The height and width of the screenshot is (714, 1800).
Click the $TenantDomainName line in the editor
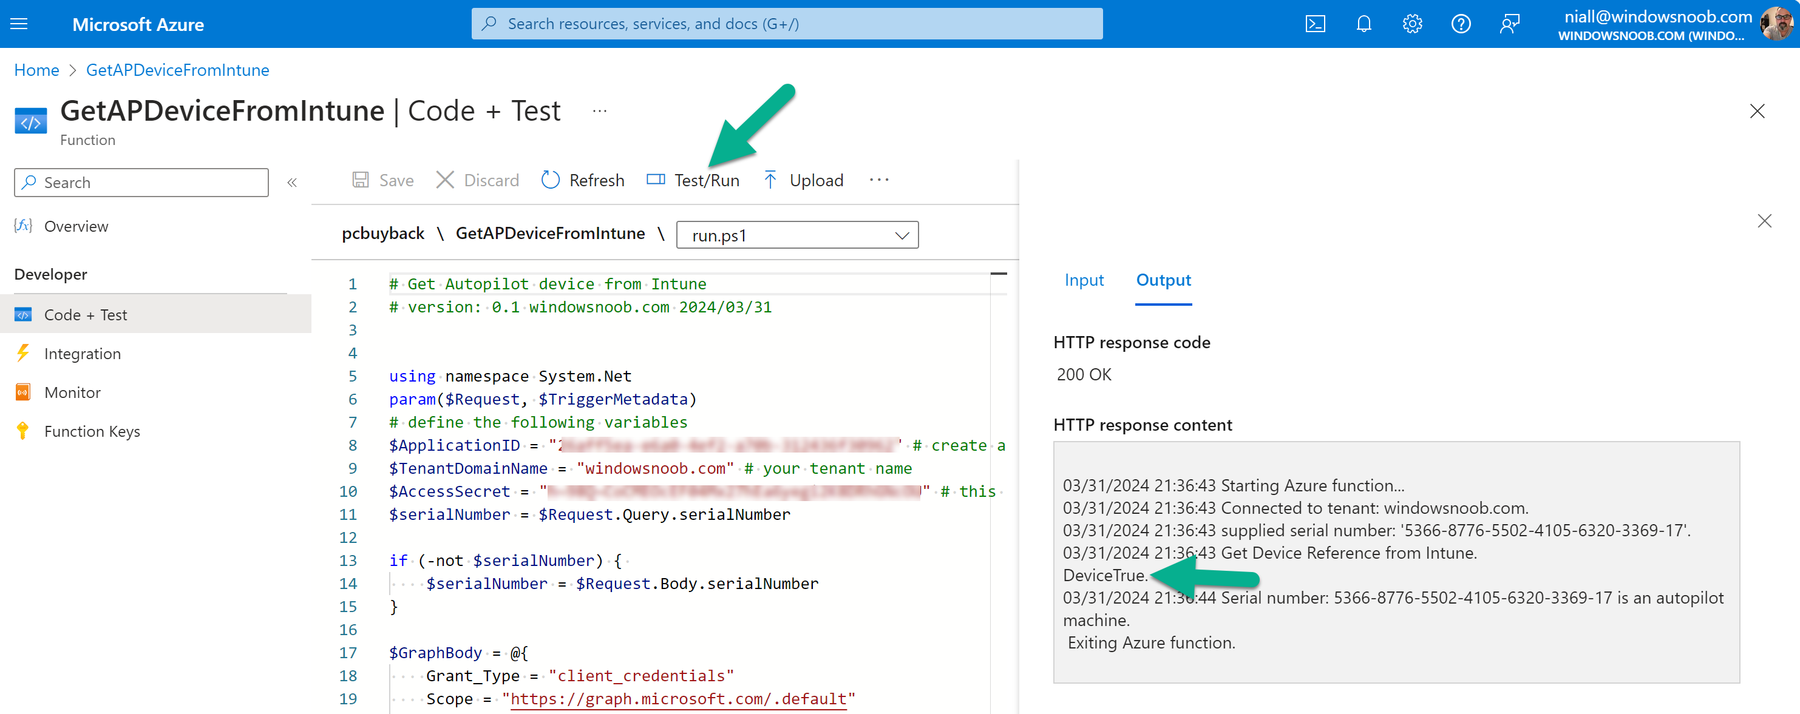[651, 469]
